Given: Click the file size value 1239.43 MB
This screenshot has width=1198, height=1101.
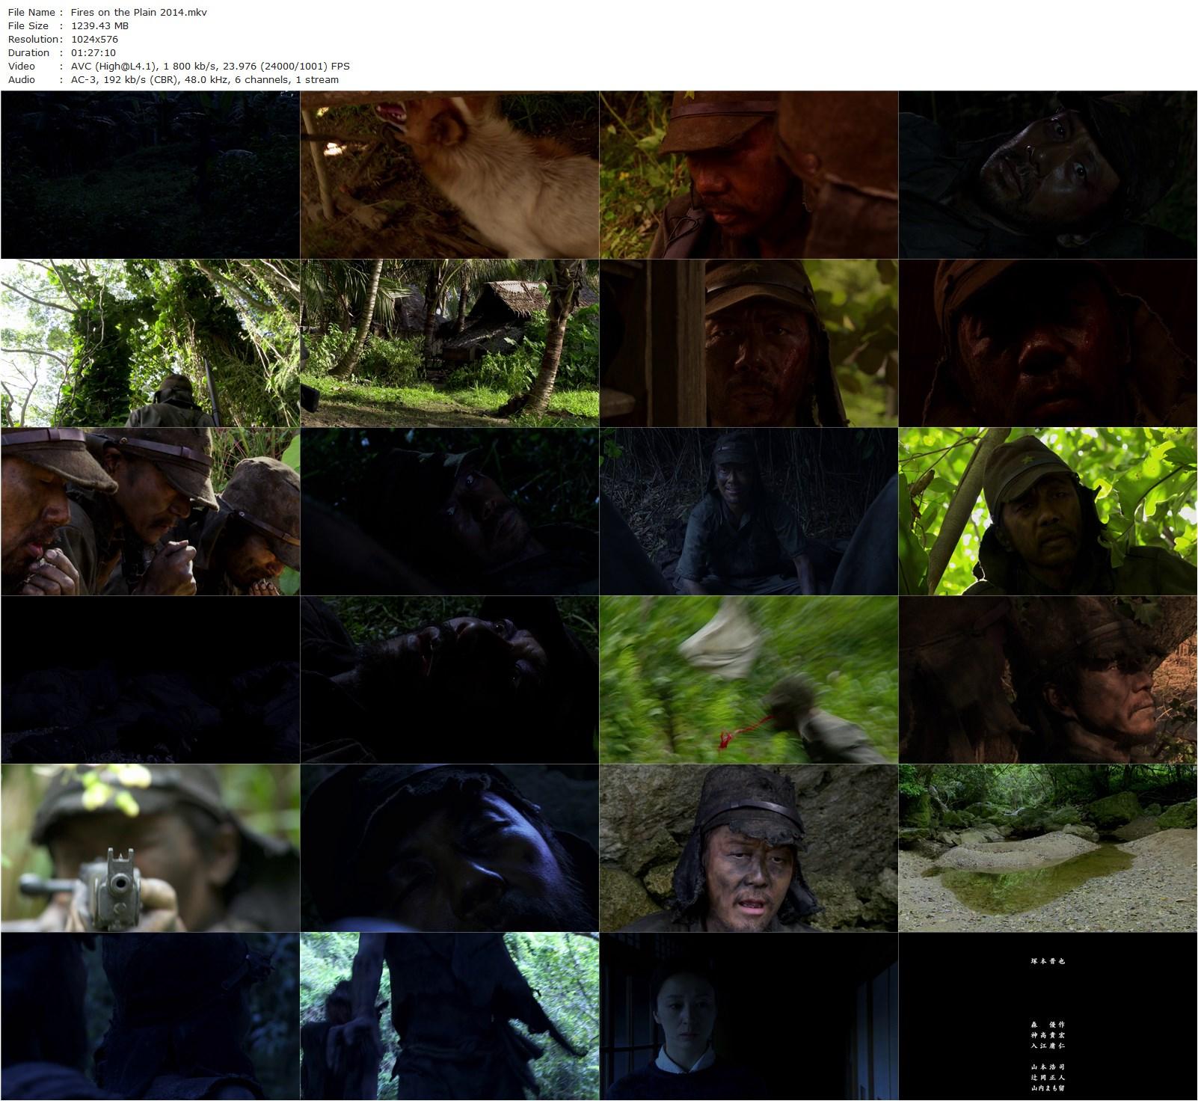Looking at the screenshot, I should 99,25.
